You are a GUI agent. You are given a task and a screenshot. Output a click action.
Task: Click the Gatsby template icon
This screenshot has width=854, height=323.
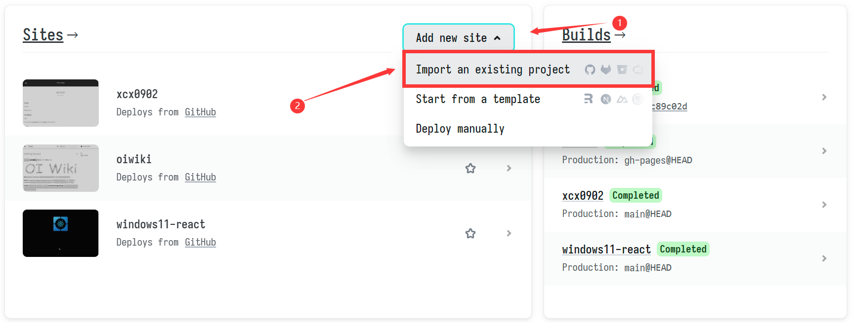638,99
